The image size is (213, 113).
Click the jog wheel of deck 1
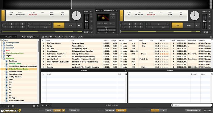click(76, 16)
